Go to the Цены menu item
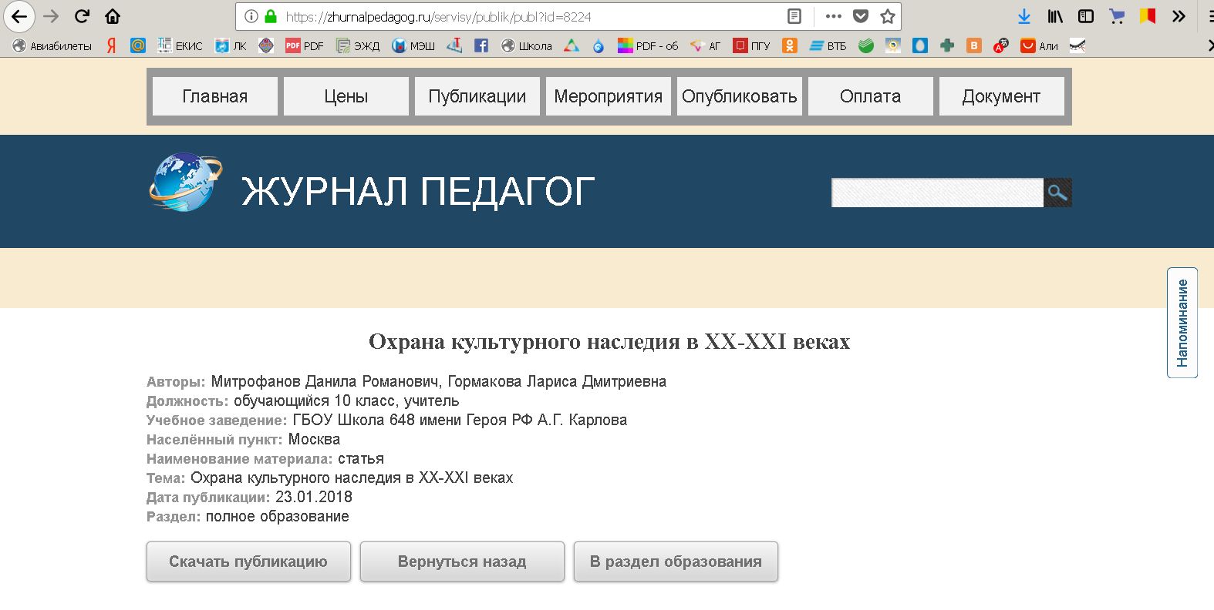 (x=346, y=96)
